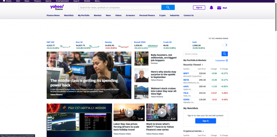Open the Walmart store thumbnail

coord(141,92)
